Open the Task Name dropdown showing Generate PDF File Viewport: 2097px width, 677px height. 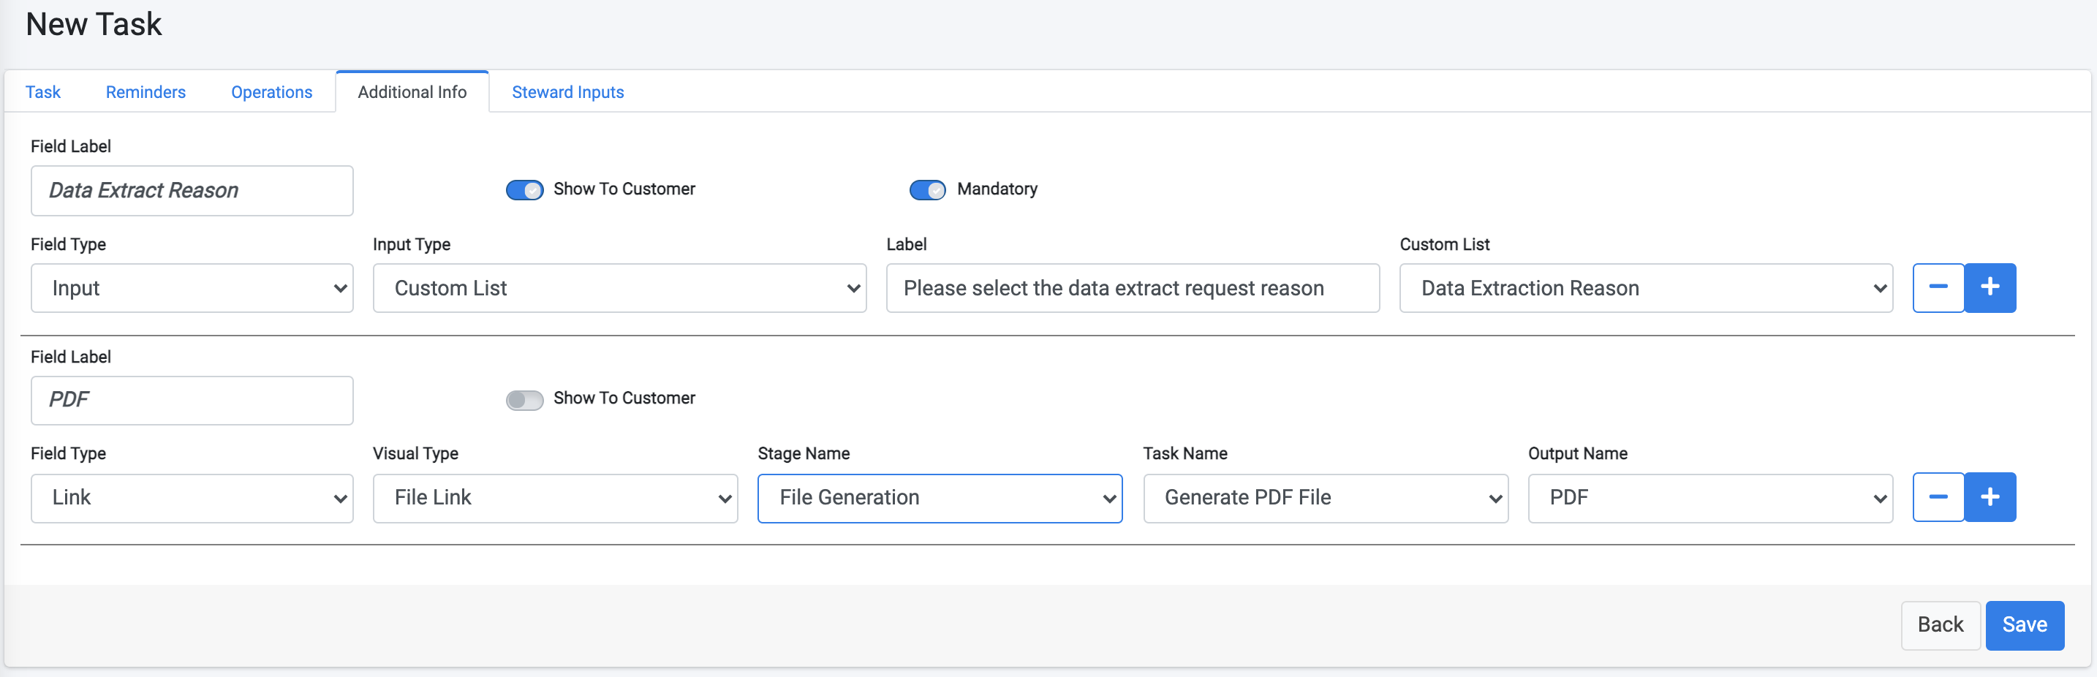coord(1324,497)
